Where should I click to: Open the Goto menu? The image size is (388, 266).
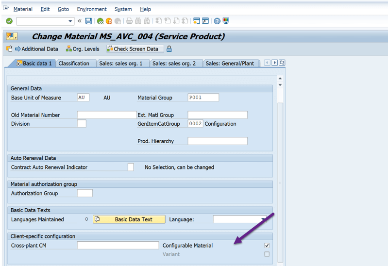pos(63,9)
